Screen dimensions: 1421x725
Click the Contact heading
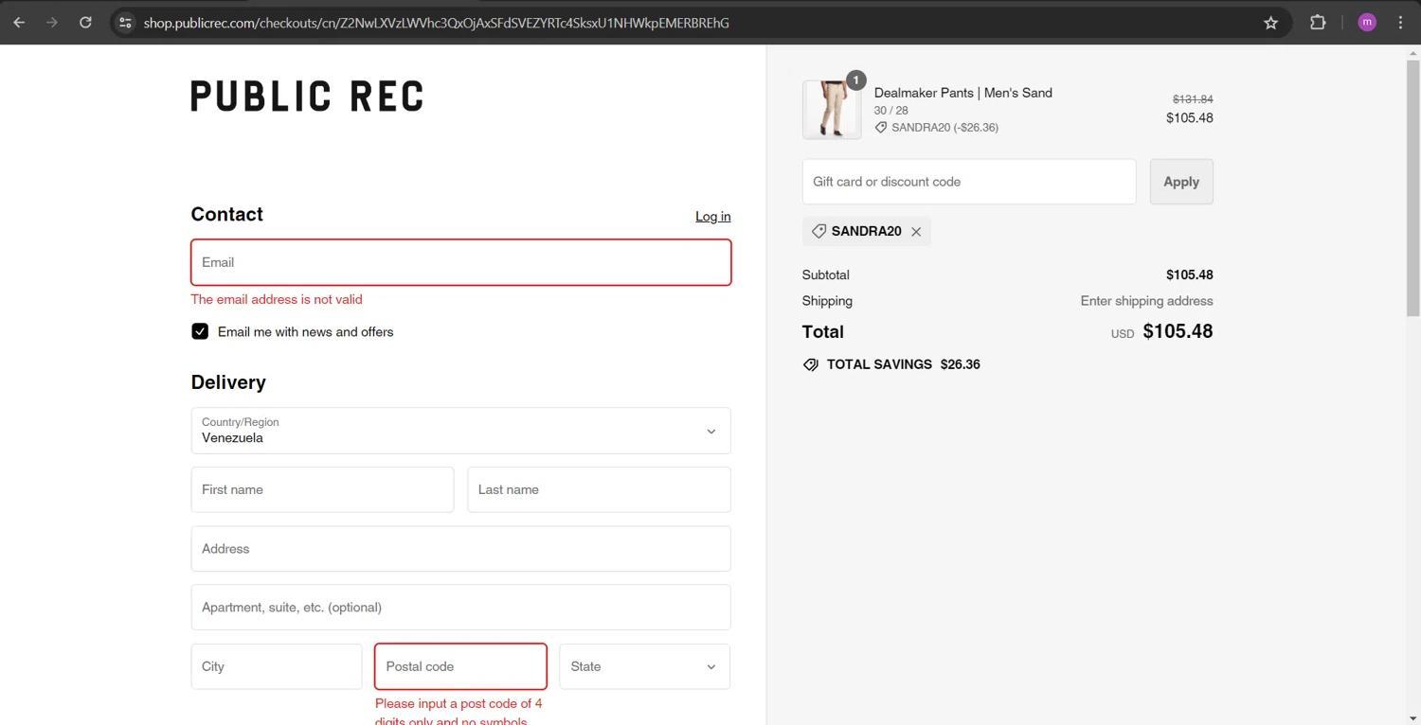tap(226, 215)
